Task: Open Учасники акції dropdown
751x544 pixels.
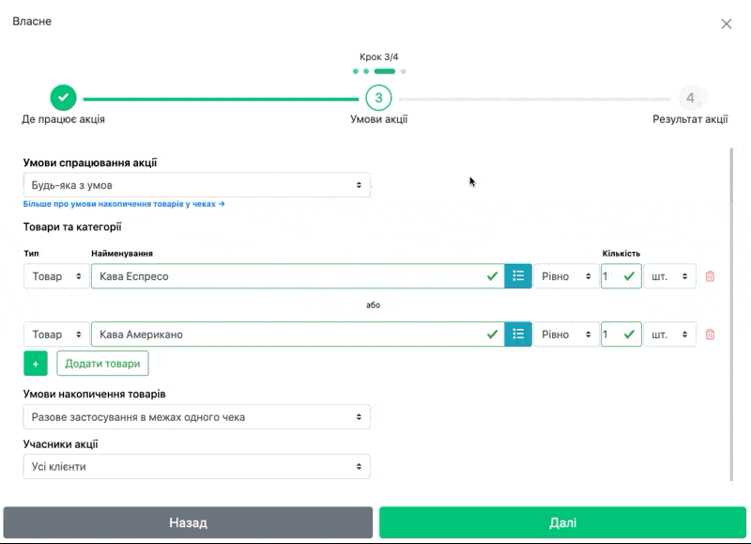Action: click(x=196, y=466)
